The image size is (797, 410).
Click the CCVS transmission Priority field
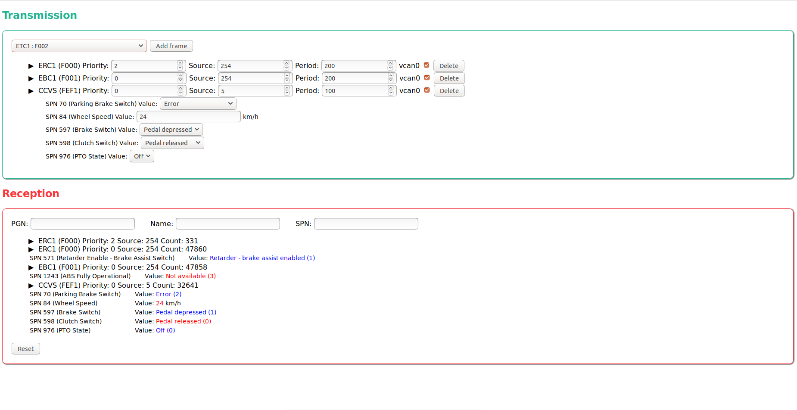pyautogui.click(x=149, y=91)
